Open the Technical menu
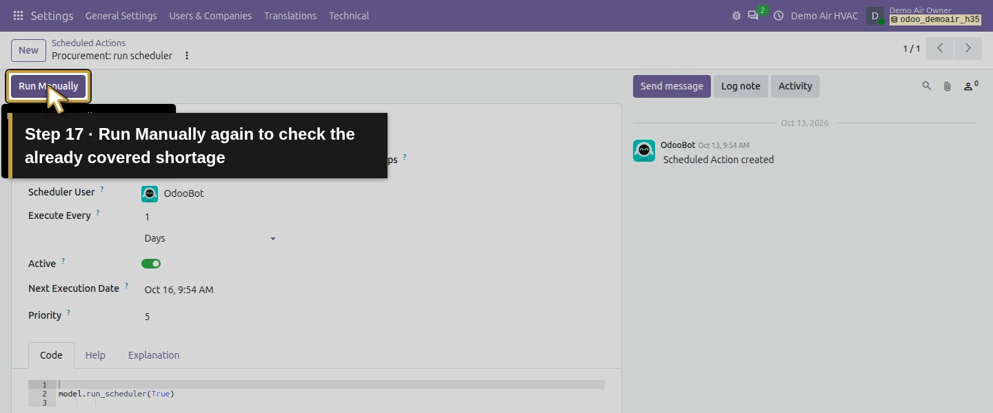 tap(348, 15)
